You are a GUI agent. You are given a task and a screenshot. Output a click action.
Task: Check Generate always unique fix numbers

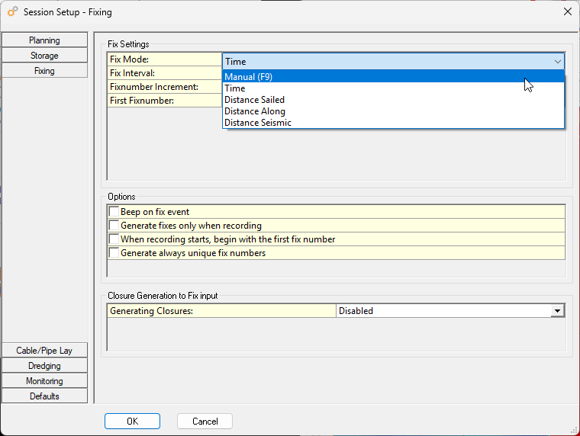point(114,253)
